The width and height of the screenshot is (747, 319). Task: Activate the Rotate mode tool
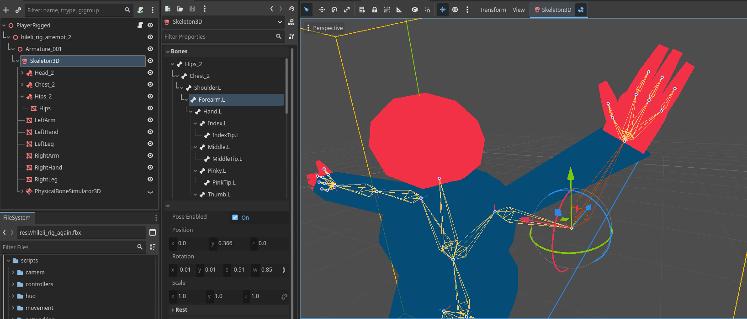[334, 10]
